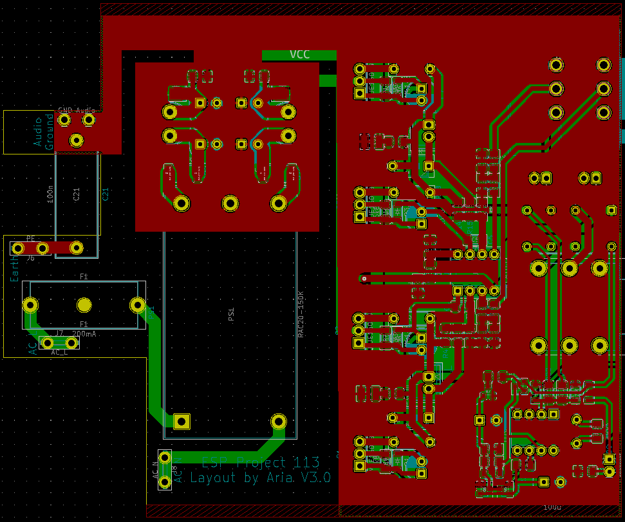Click the J6 reference designator
The height and width of the screenshot is (522, 625).
pos(30,258)
